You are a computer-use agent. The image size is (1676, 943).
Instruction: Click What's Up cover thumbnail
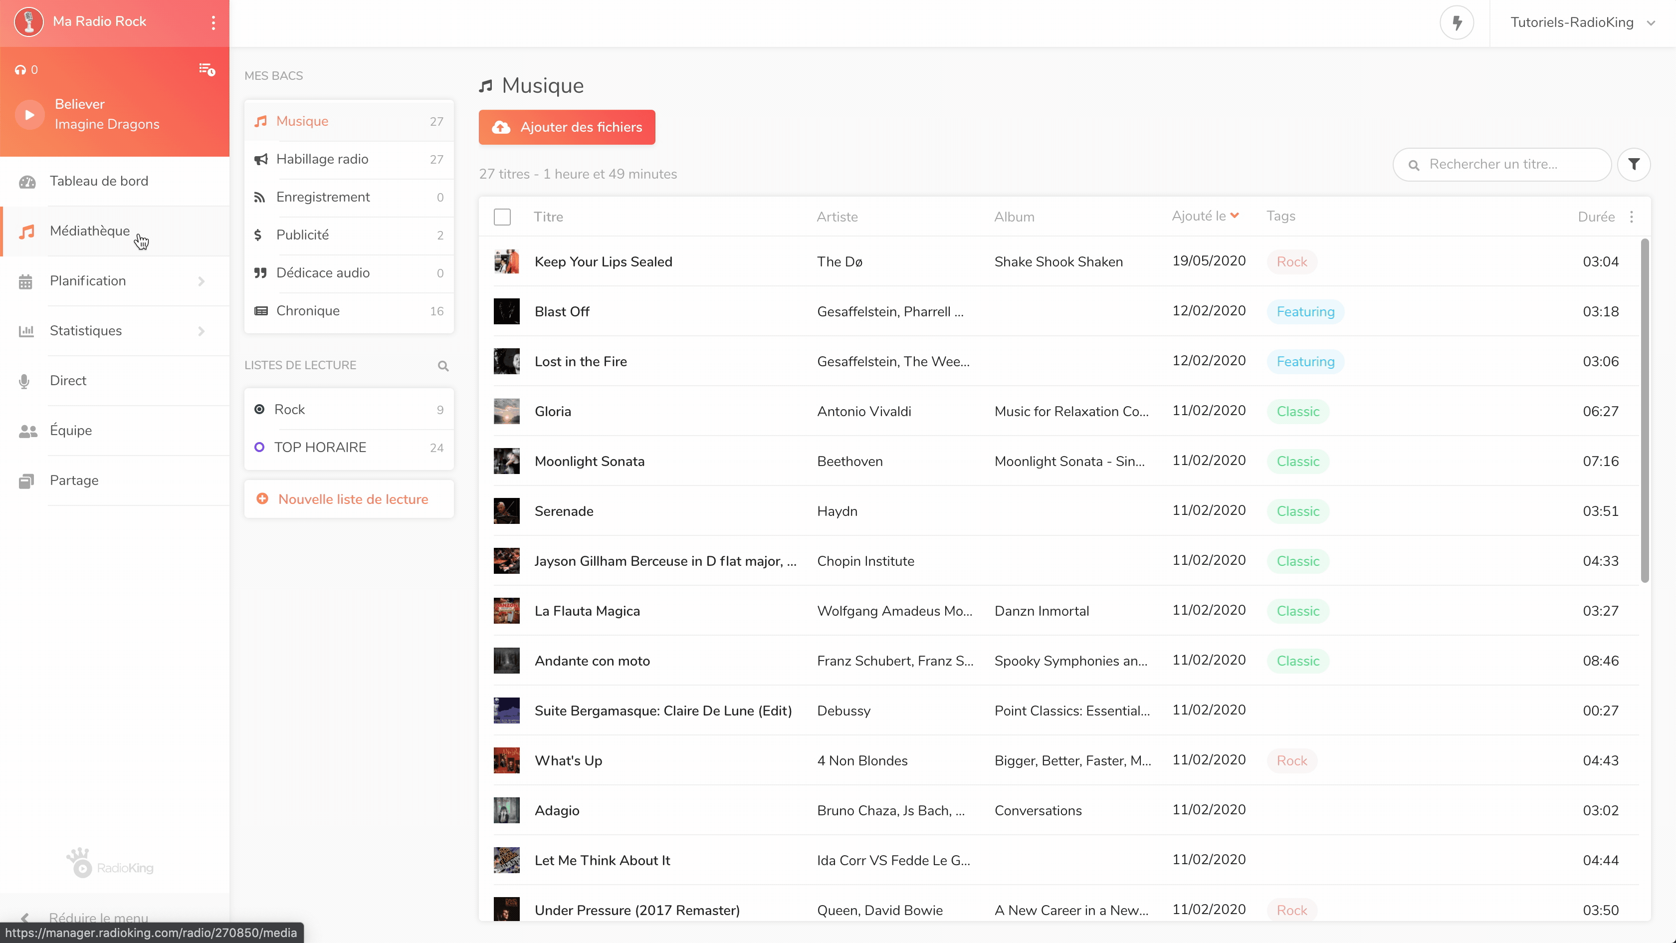[506, 761]
